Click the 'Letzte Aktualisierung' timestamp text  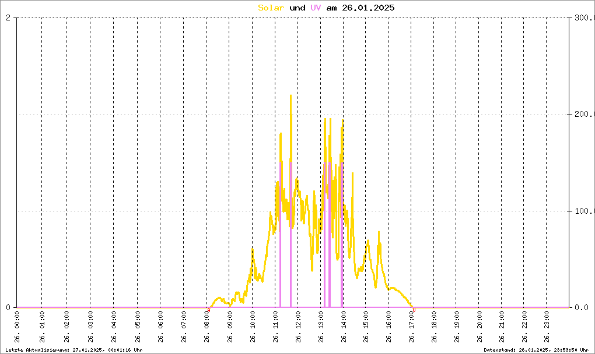coord(74,350)
